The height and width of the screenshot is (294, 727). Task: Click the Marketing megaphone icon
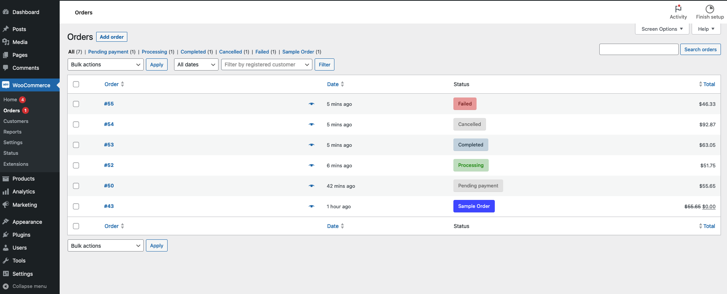pos(6,205)
